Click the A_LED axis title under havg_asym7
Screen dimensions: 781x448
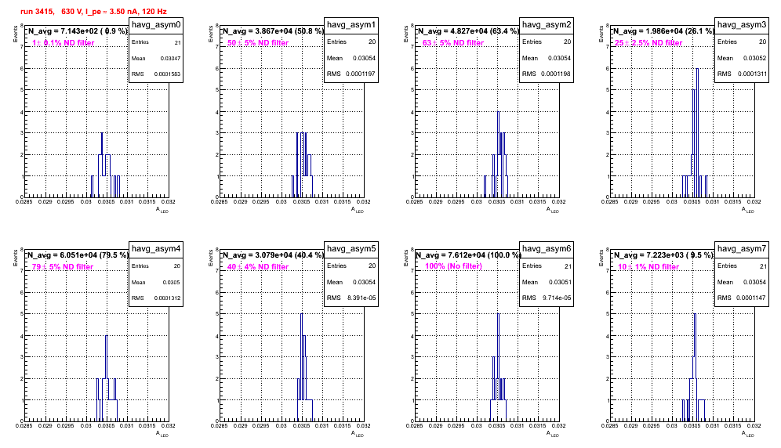pos(747,434)
